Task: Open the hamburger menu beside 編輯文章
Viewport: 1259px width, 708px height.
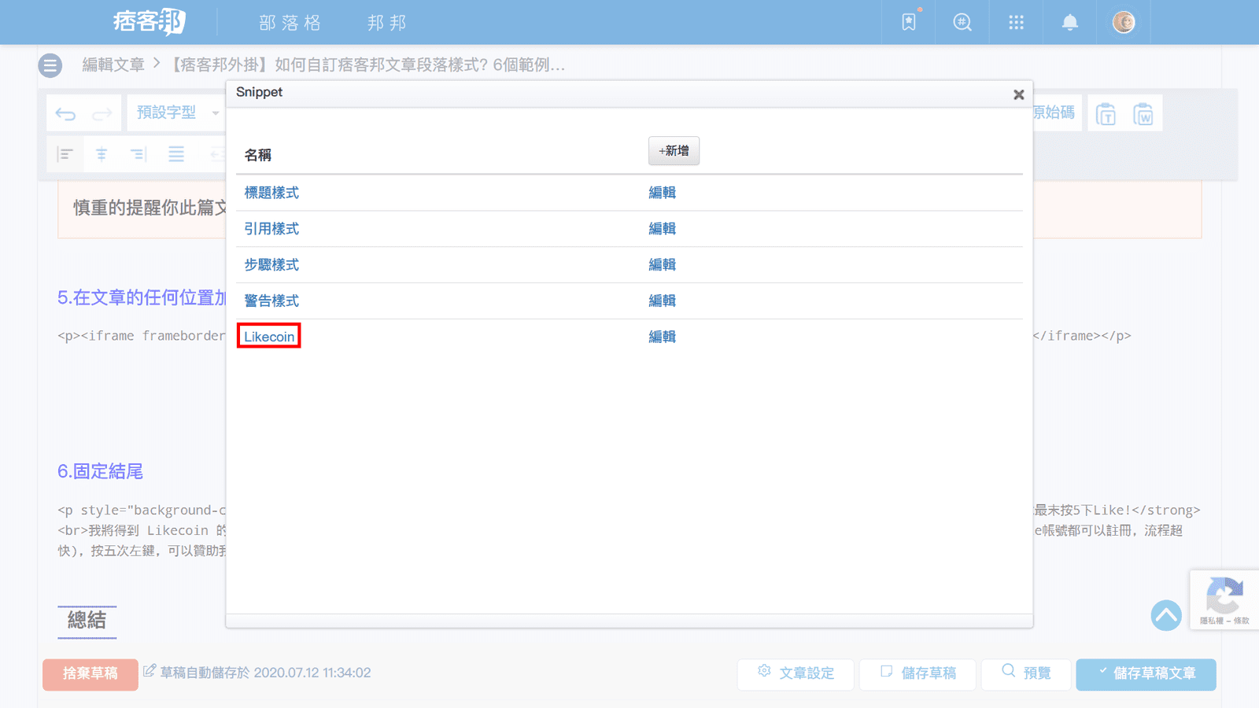Action: [x=50, y=65]
